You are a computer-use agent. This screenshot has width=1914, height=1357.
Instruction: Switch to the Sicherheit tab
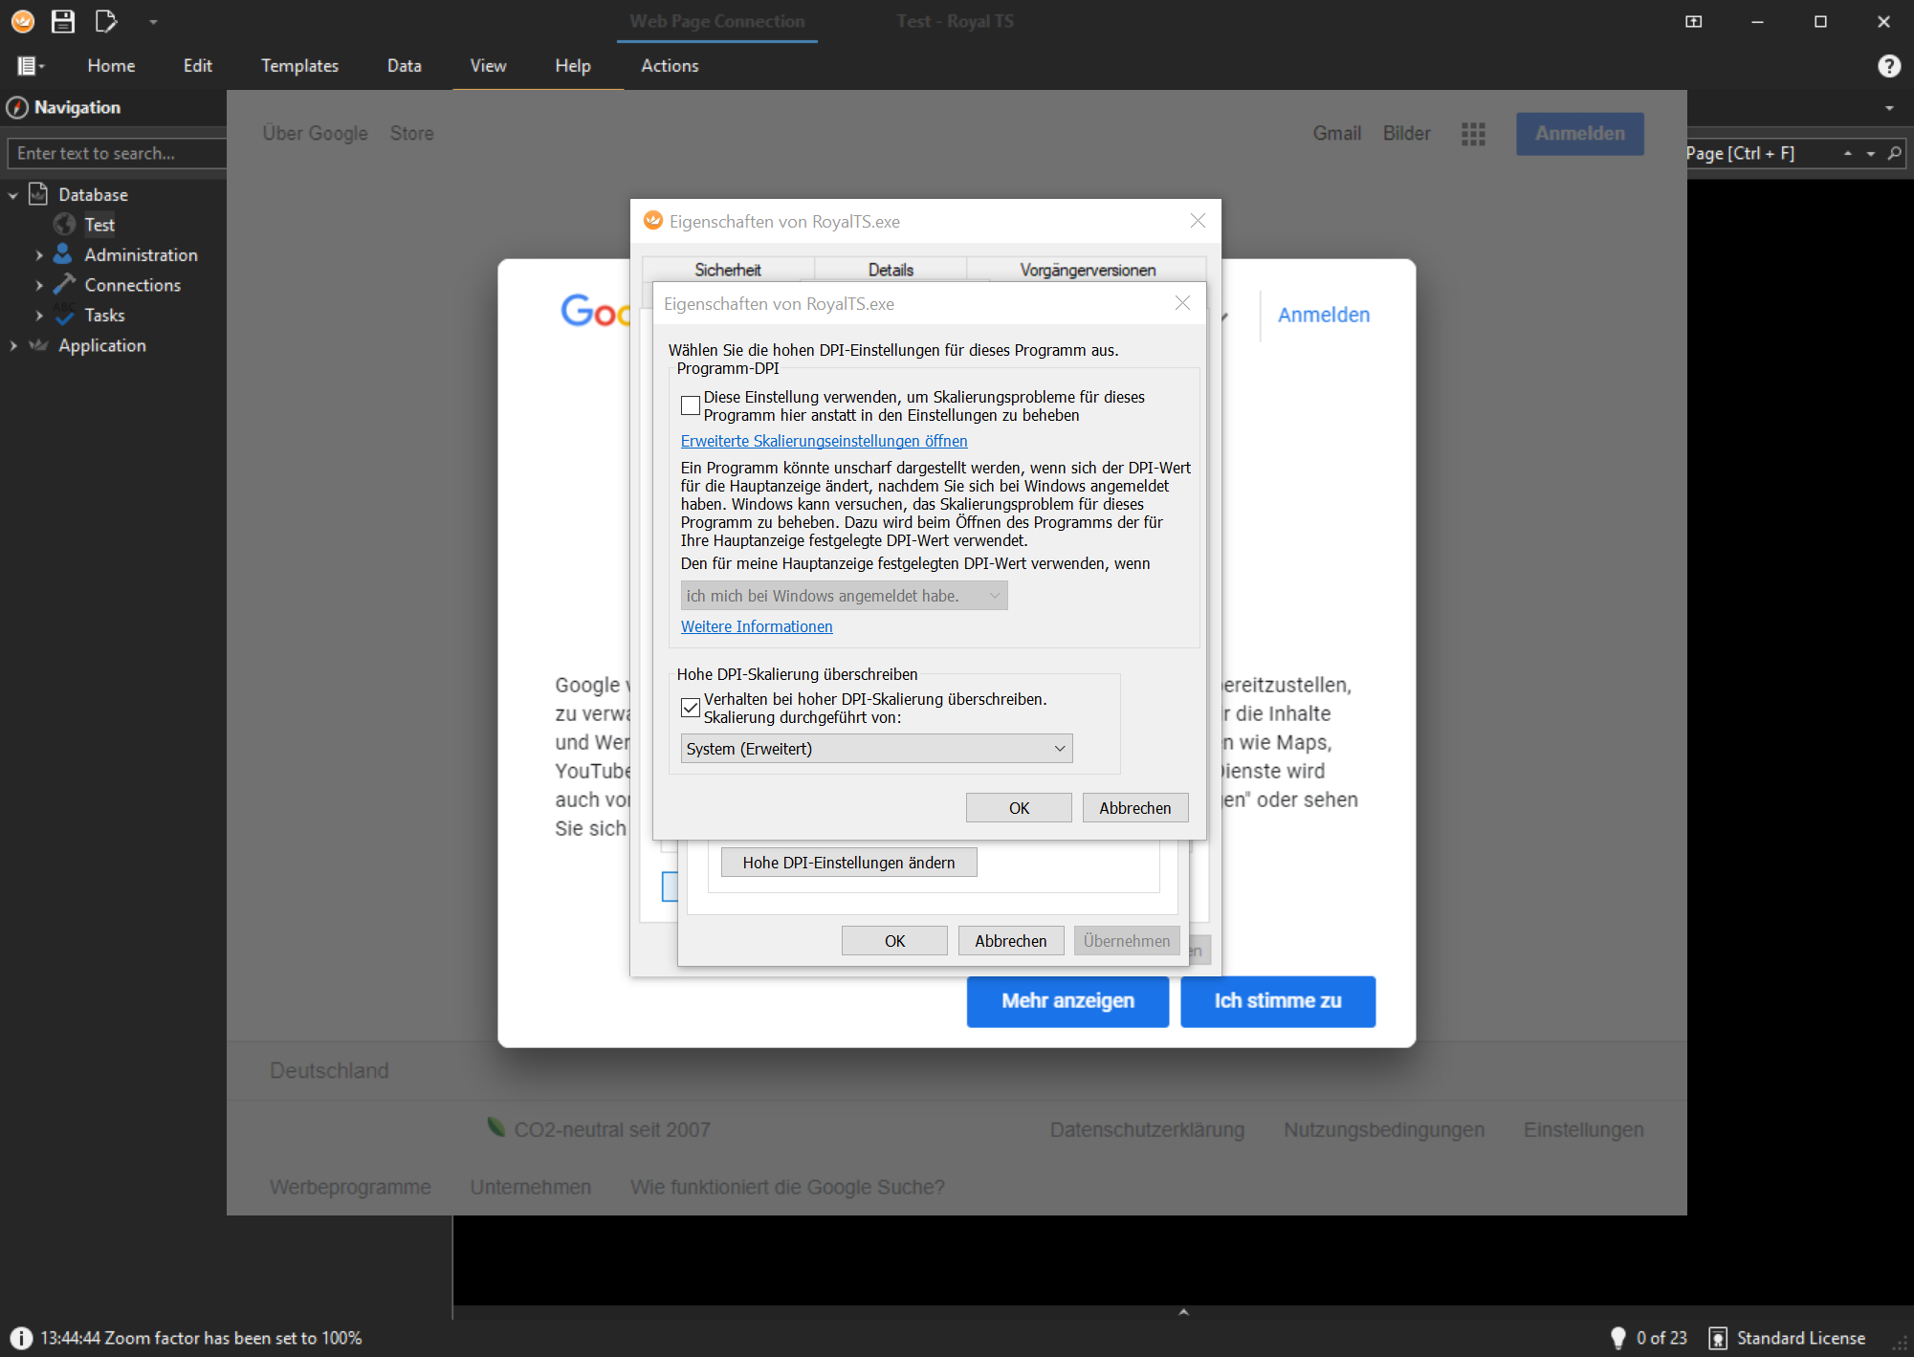click(727, 270)
